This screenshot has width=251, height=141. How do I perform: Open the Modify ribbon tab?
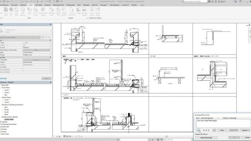[x=134, y=5]
